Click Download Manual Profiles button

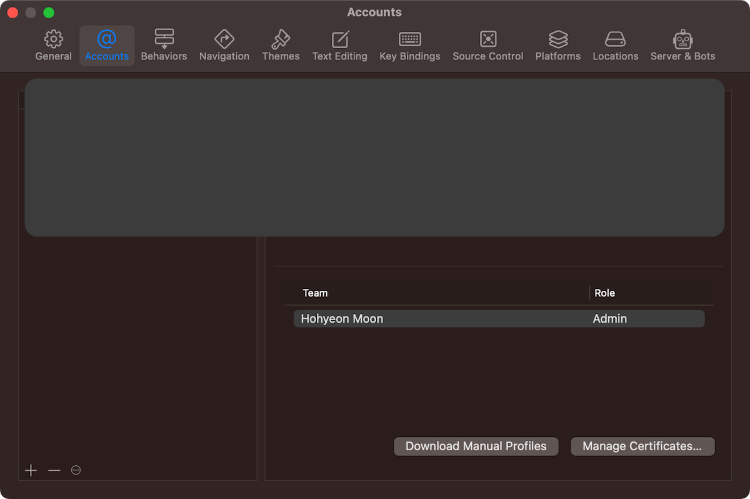tap(476, 446)
